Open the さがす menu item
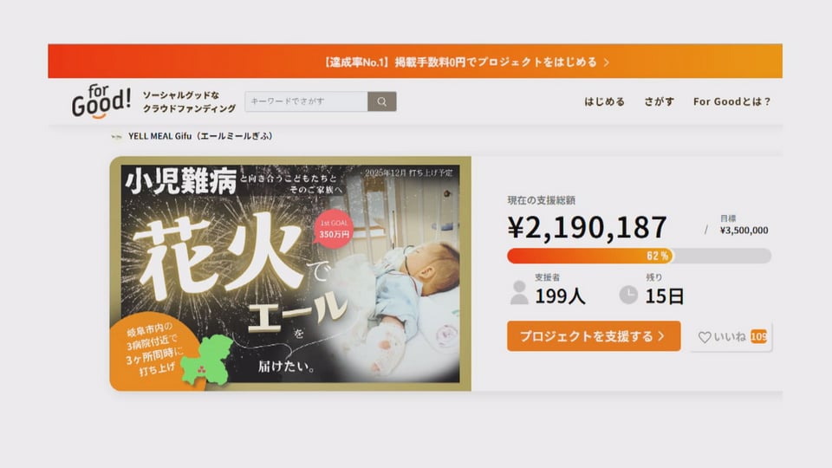The image size is (832, 468). tap(659, 101)
